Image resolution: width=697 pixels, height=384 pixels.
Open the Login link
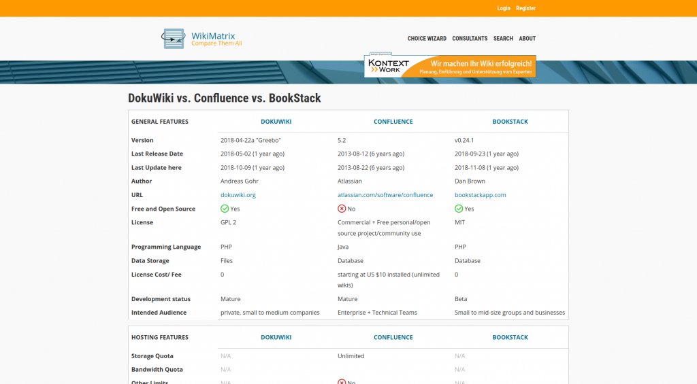504,8
